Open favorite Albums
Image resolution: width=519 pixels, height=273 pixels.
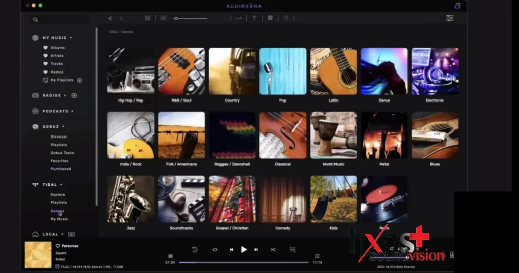coord(58,47)
